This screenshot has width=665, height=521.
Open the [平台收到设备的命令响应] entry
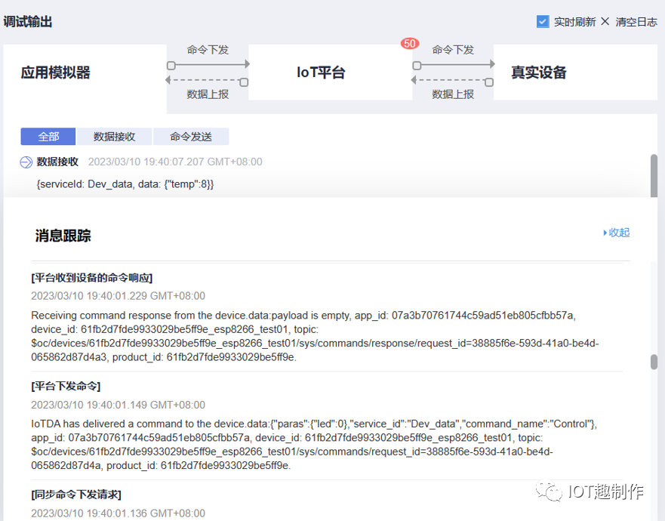coord(92,277)
